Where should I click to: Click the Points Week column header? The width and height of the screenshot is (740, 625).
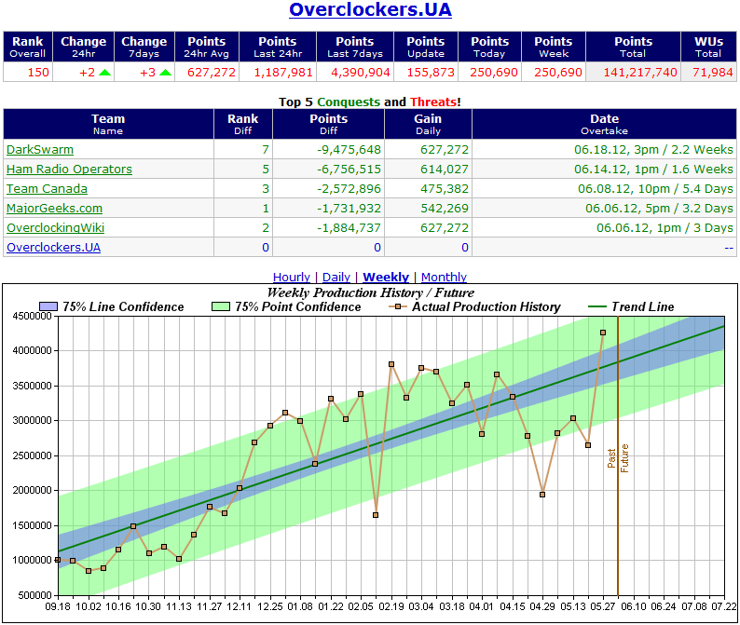[x=554, y=47]
